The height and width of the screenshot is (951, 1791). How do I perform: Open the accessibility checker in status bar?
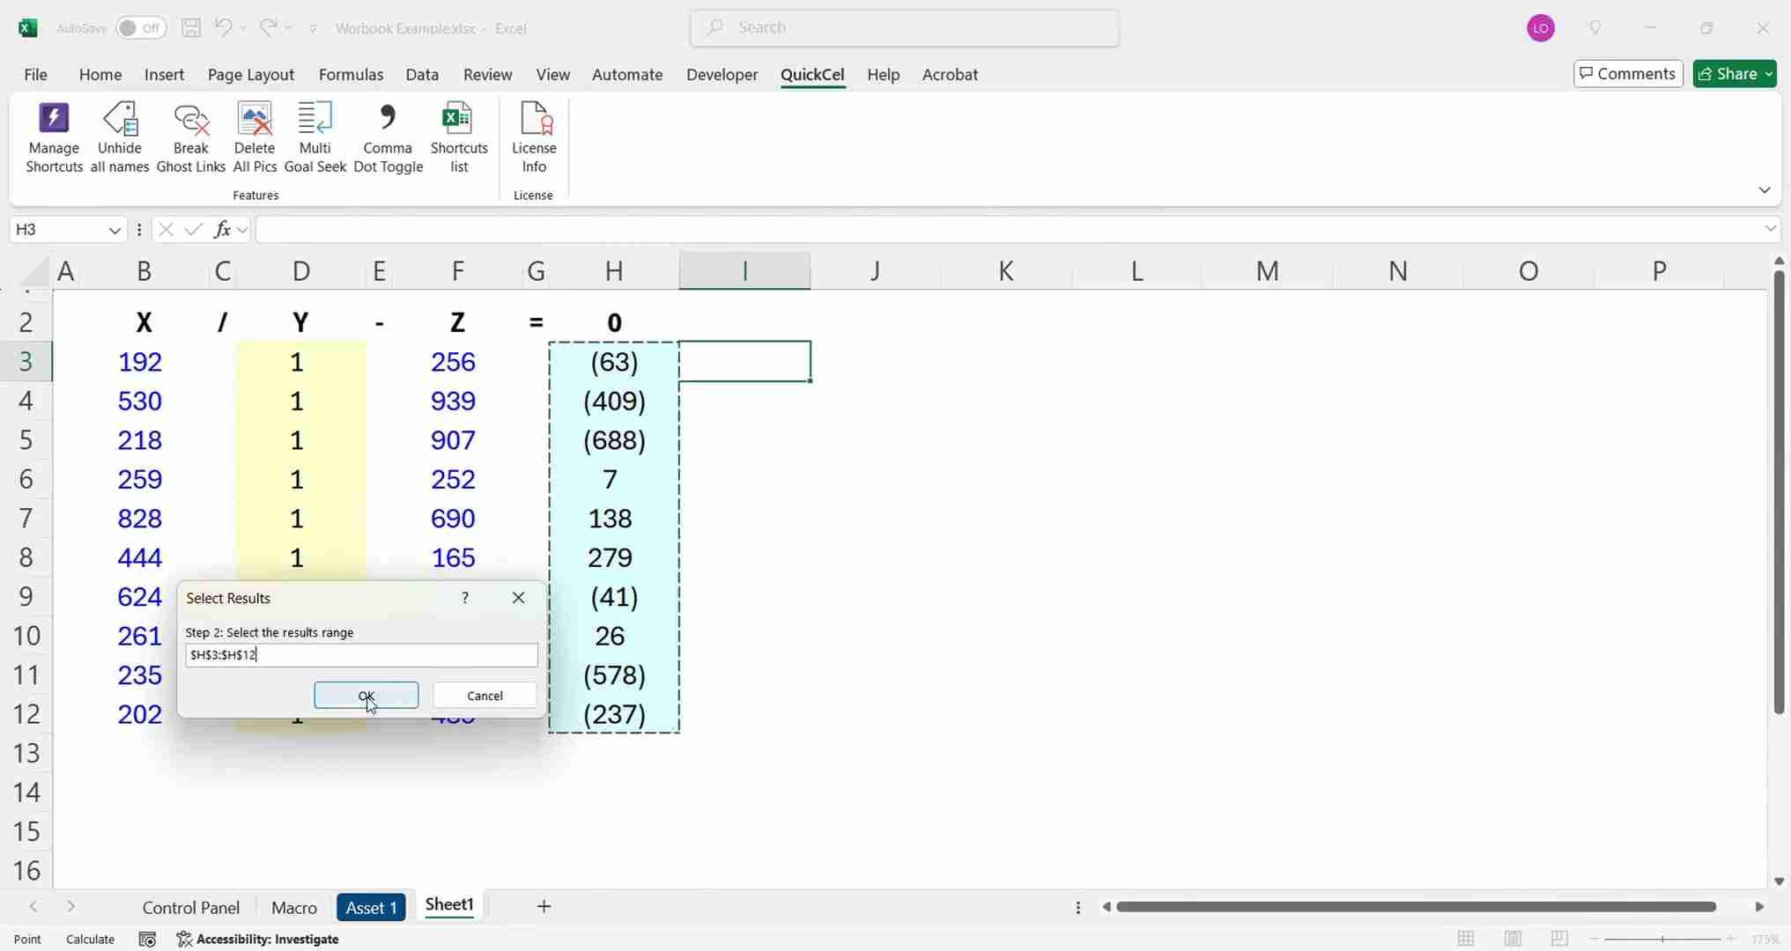click(258, 939)
